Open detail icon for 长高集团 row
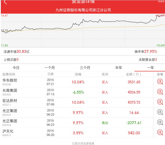The image size is (165, 145). pyautogui.click(x=160, y=92)
